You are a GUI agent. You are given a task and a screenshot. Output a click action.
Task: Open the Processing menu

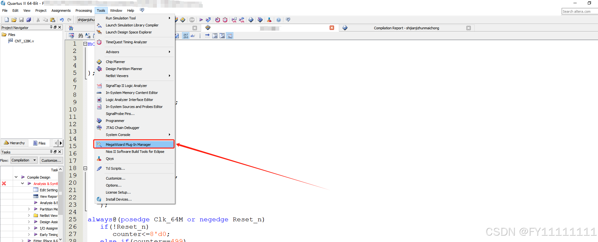point(84,11)
